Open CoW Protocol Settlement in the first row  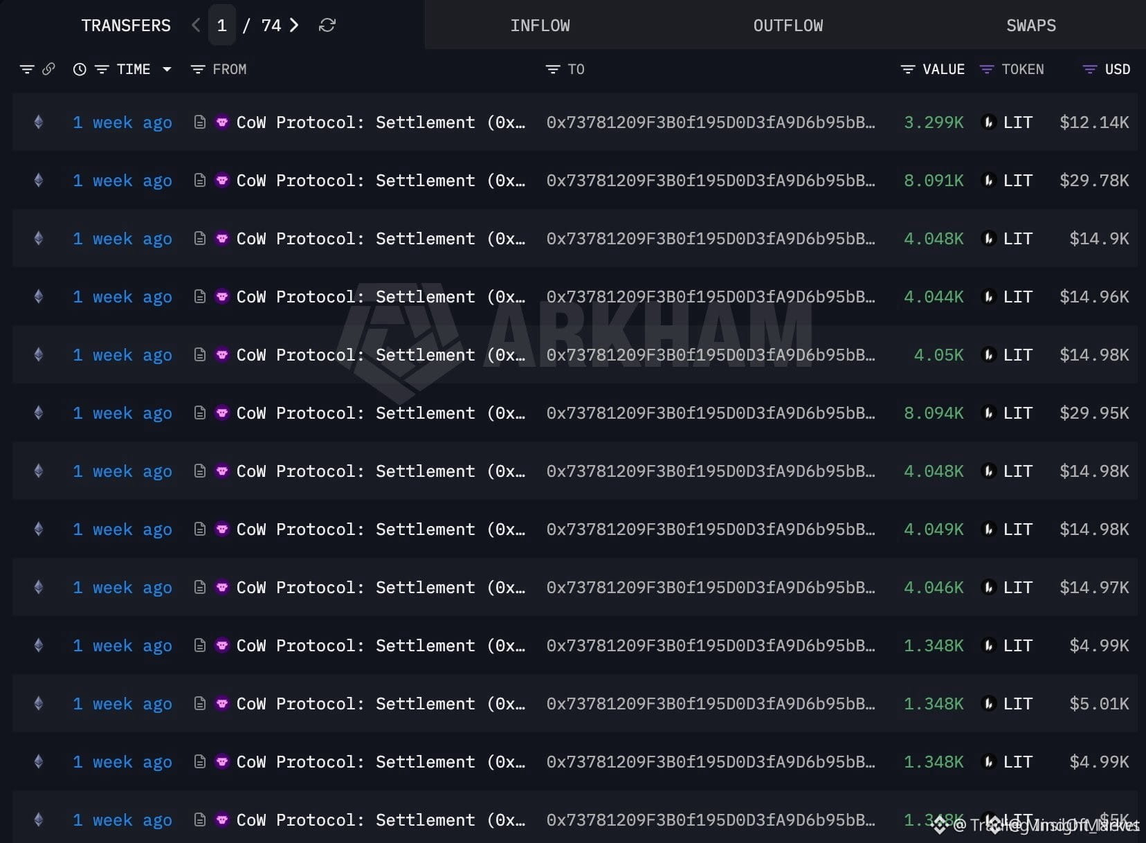(x=381, y=123)
